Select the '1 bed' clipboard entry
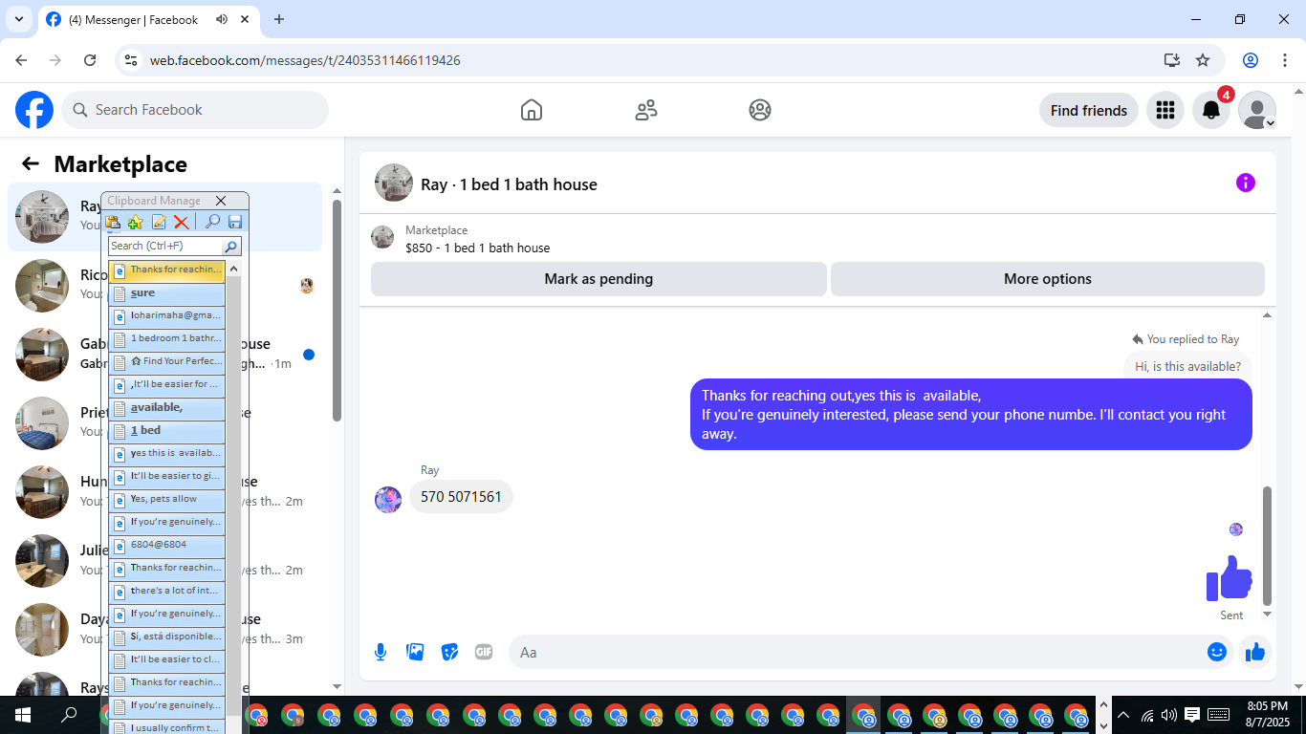This screenshot has height=734, width=1306. click(x=166, y=431)
